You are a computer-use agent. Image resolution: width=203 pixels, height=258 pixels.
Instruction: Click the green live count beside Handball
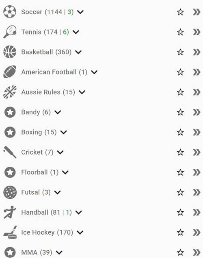pyautogui.click(x=67, y=212)
